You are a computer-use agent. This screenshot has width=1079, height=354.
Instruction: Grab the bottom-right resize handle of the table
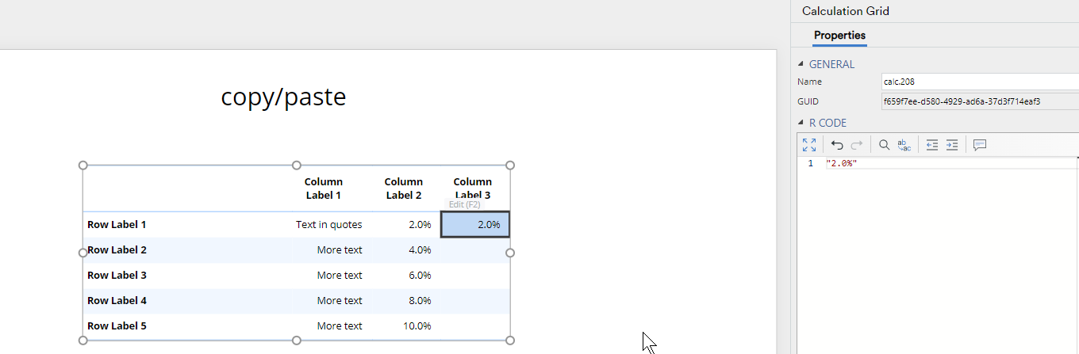pos(510,340)
